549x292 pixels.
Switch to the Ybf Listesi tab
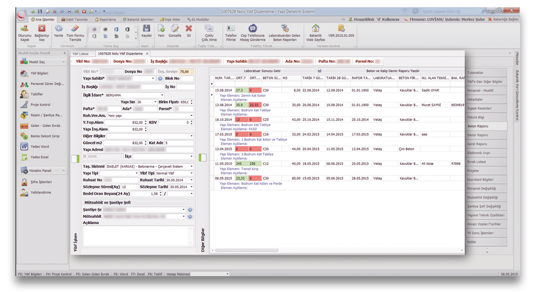81,53
